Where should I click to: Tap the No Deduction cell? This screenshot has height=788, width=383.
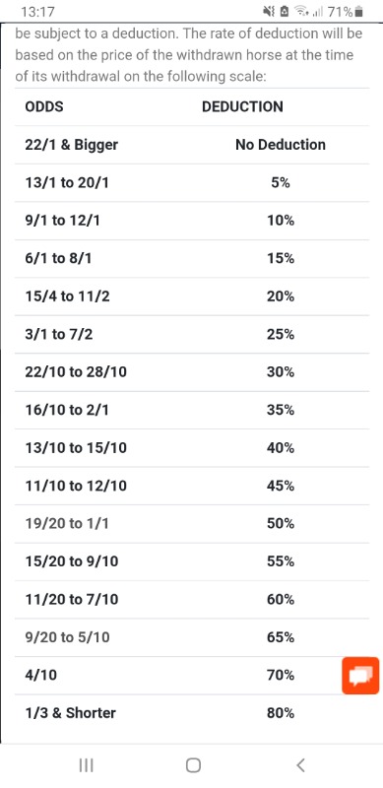click(x=281, y=145)
